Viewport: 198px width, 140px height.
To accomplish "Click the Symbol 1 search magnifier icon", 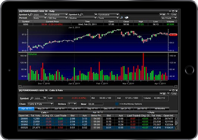I will click(31, 14).
